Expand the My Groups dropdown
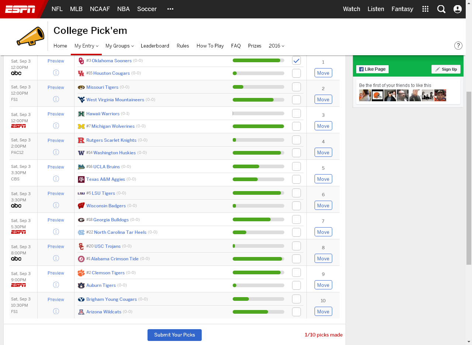 point(119,46)
